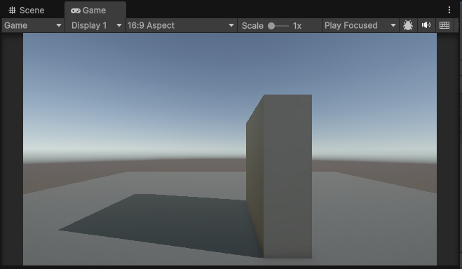Click the gamepad icon on Game tab
The image size is (462, 269).
point(76,11)
